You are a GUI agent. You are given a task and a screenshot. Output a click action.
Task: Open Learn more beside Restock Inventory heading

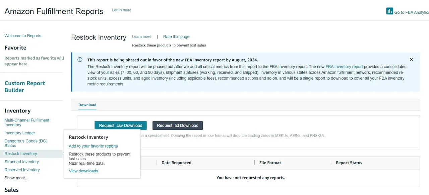[x=141, y=37]
